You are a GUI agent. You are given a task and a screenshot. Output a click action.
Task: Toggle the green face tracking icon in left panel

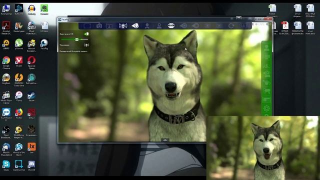tap(86, 34)
